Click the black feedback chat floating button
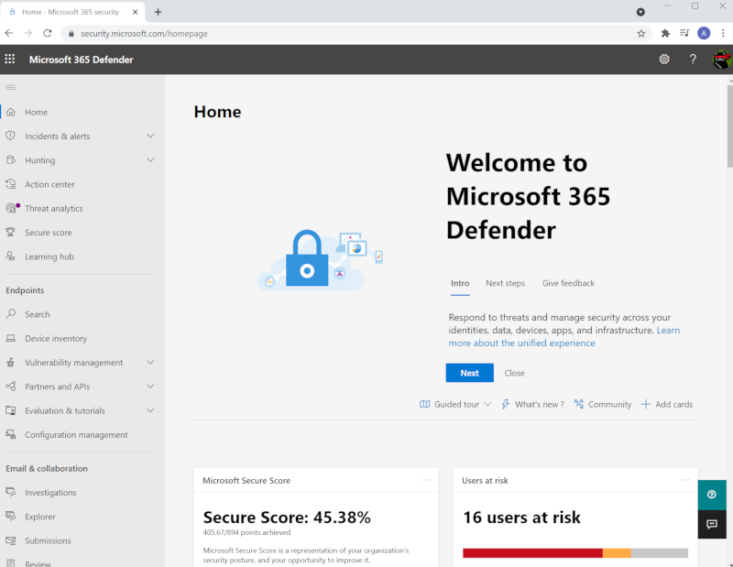Screen dimensions: 733x567 click(x=712, y=524)
